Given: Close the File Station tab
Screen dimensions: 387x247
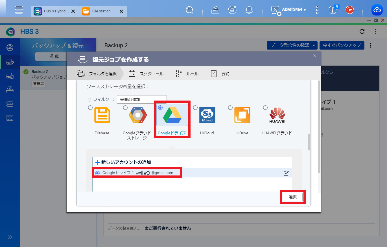Looking at the screenshot, I should tap(121, 11).
